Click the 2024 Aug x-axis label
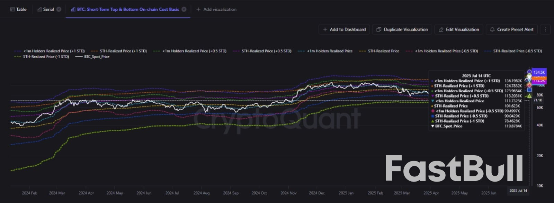Image resolution: width=554 pixels, height=203 pixels. (x=201, y=193)
